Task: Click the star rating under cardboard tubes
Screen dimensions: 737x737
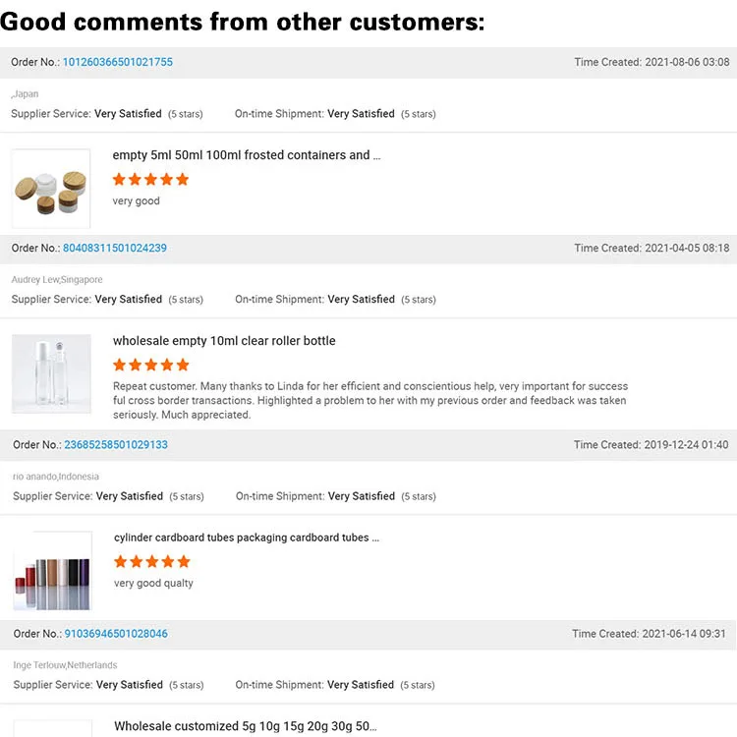Action: point(151,561)
